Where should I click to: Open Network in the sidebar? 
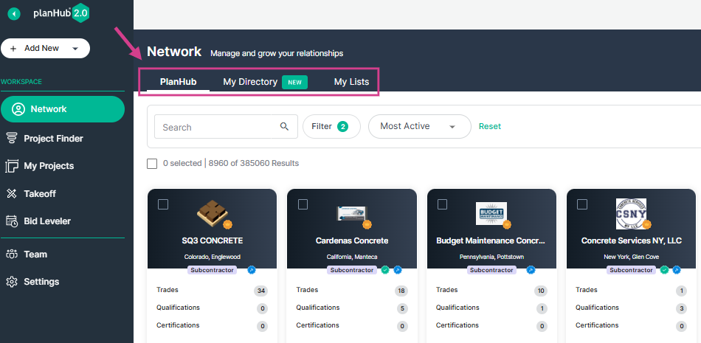(x=63, y=109)
